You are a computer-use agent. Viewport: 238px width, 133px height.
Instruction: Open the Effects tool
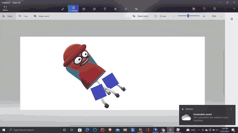point(115,9)
